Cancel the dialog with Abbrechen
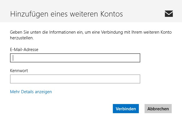182x118 pixels. pos(158,109)
